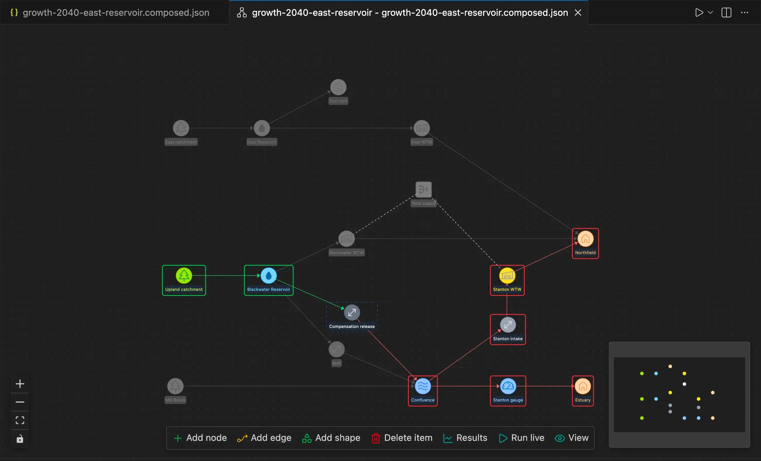Start Run live mode

(x=522, y=438)
